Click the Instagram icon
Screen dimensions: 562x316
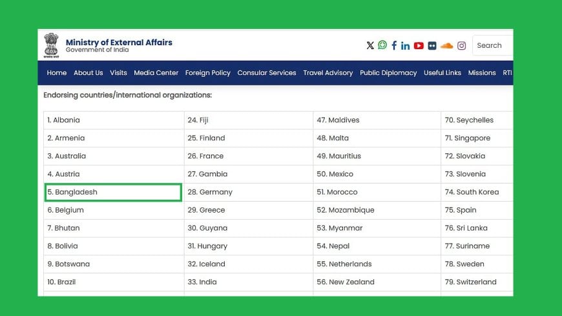pyautogui.click(x=462, y=46)
